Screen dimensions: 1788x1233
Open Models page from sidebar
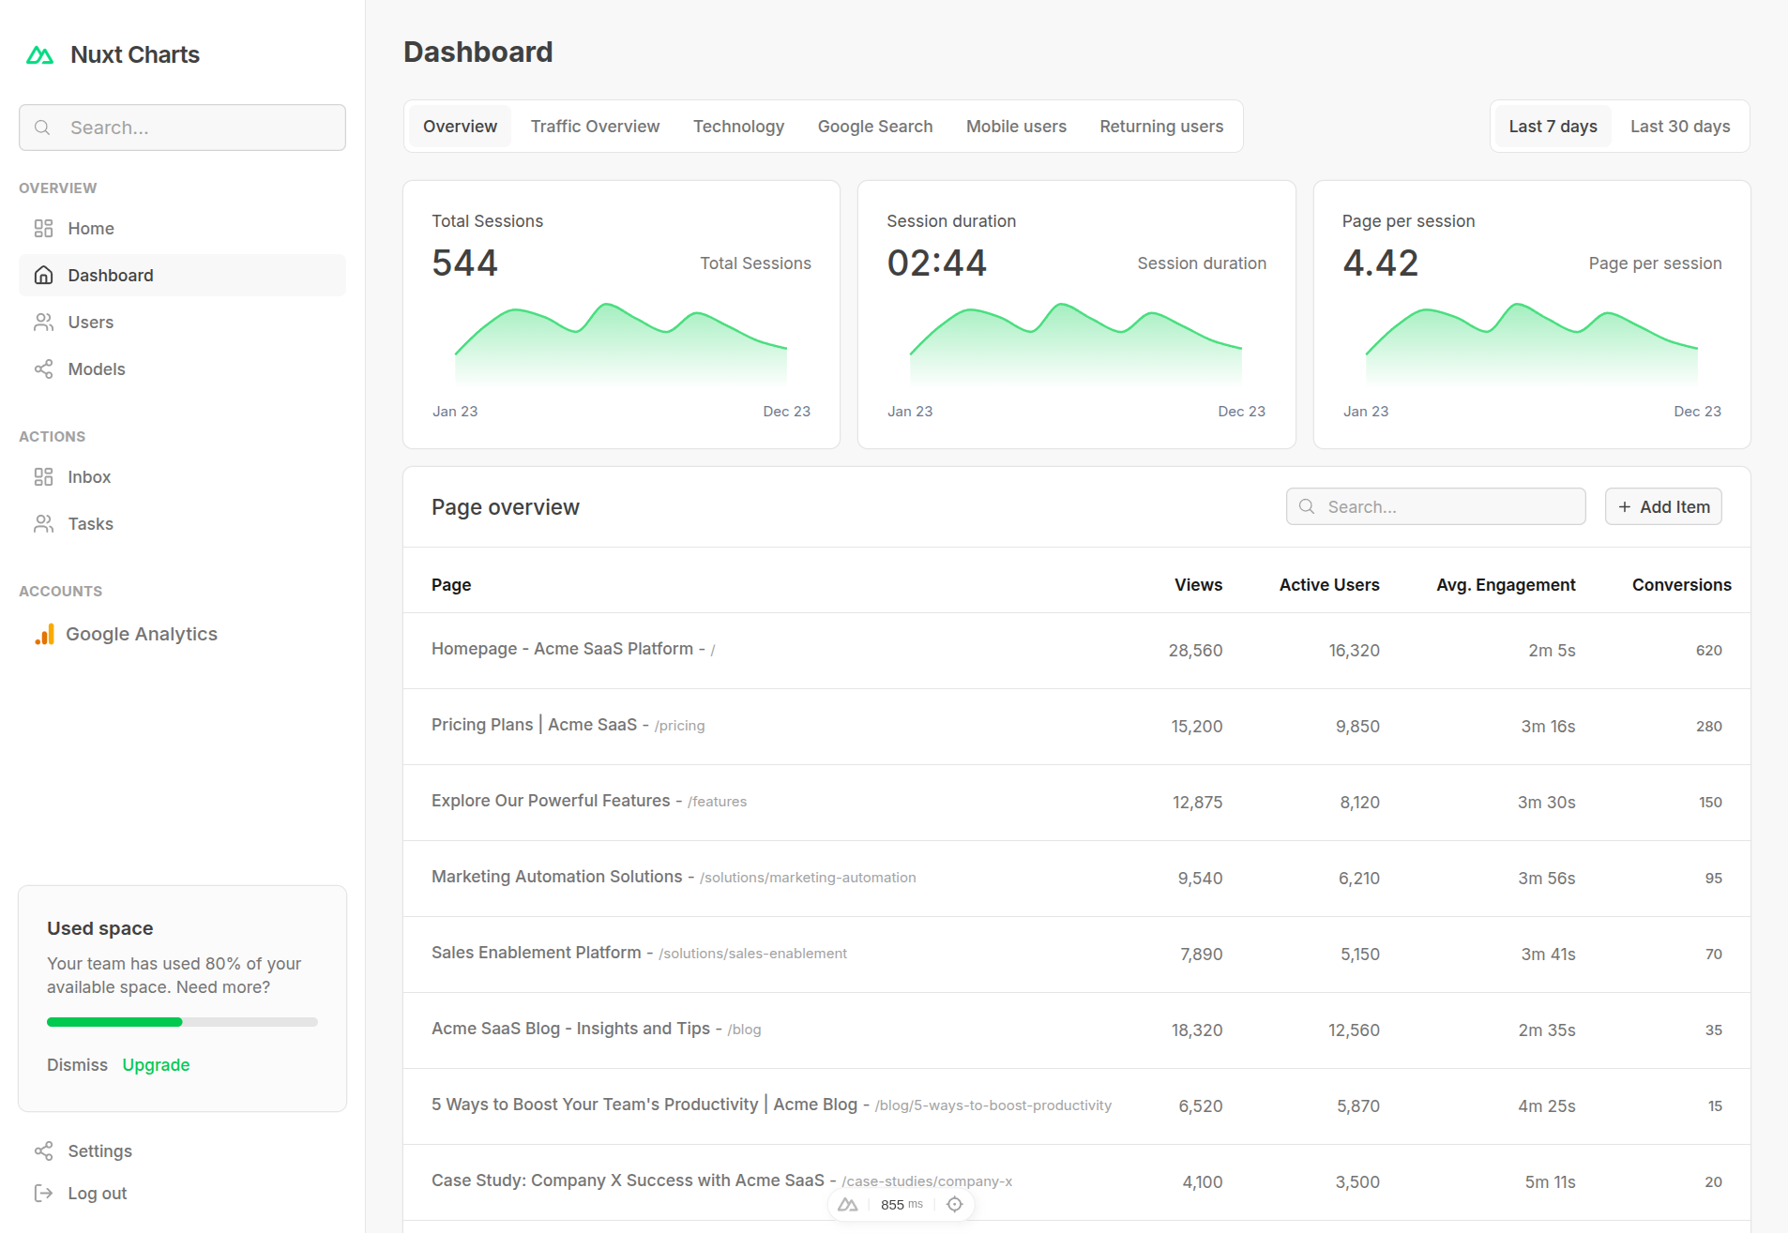click(182, 369)
